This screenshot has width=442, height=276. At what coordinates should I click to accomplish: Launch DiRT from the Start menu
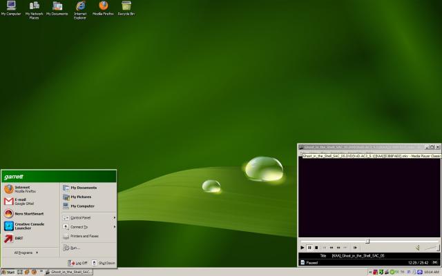(30, 238)
